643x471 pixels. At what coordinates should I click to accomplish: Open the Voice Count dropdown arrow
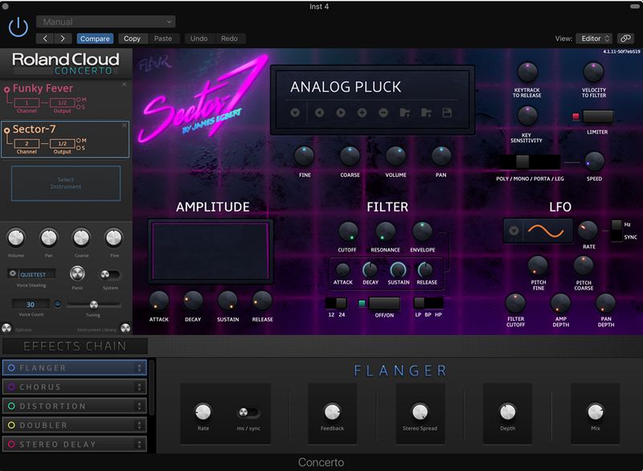click(x=57, y=304)
